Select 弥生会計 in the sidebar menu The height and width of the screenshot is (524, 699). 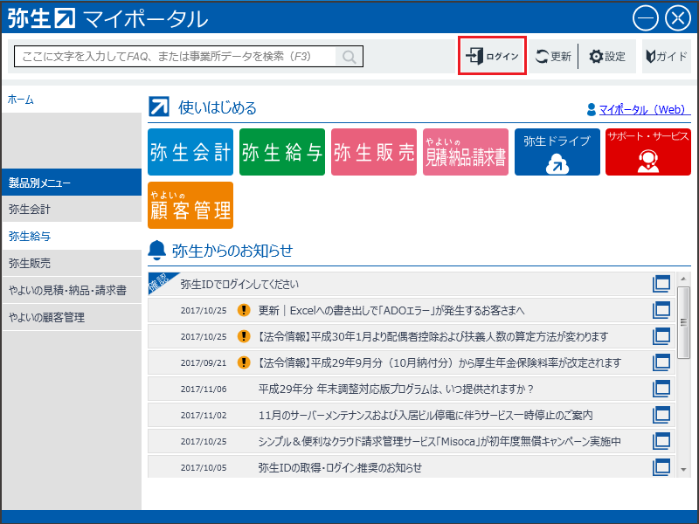tap(72, 209)
